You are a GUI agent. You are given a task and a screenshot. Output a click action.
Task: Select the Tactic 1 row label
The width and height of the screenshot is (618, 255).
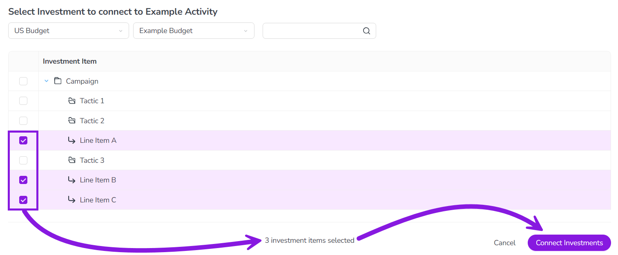[x=92, y=101]
